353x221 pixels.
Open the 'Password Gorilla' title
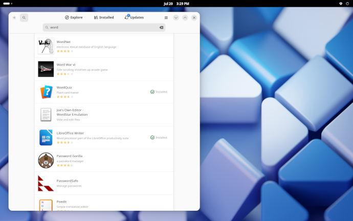[x=70, y=156]
